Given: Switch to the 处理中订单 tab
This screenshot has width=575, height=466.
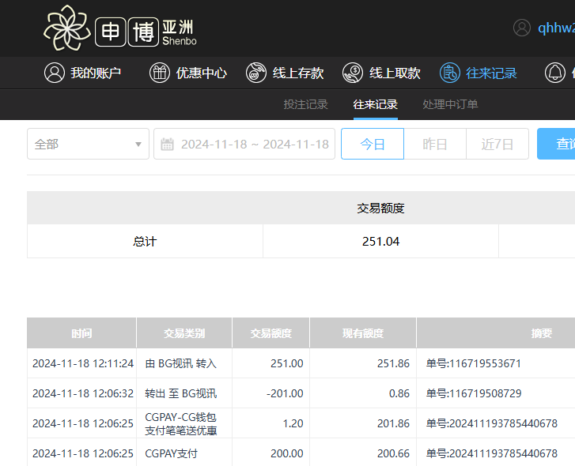Looking at the screenshot, I should [450, 104].
